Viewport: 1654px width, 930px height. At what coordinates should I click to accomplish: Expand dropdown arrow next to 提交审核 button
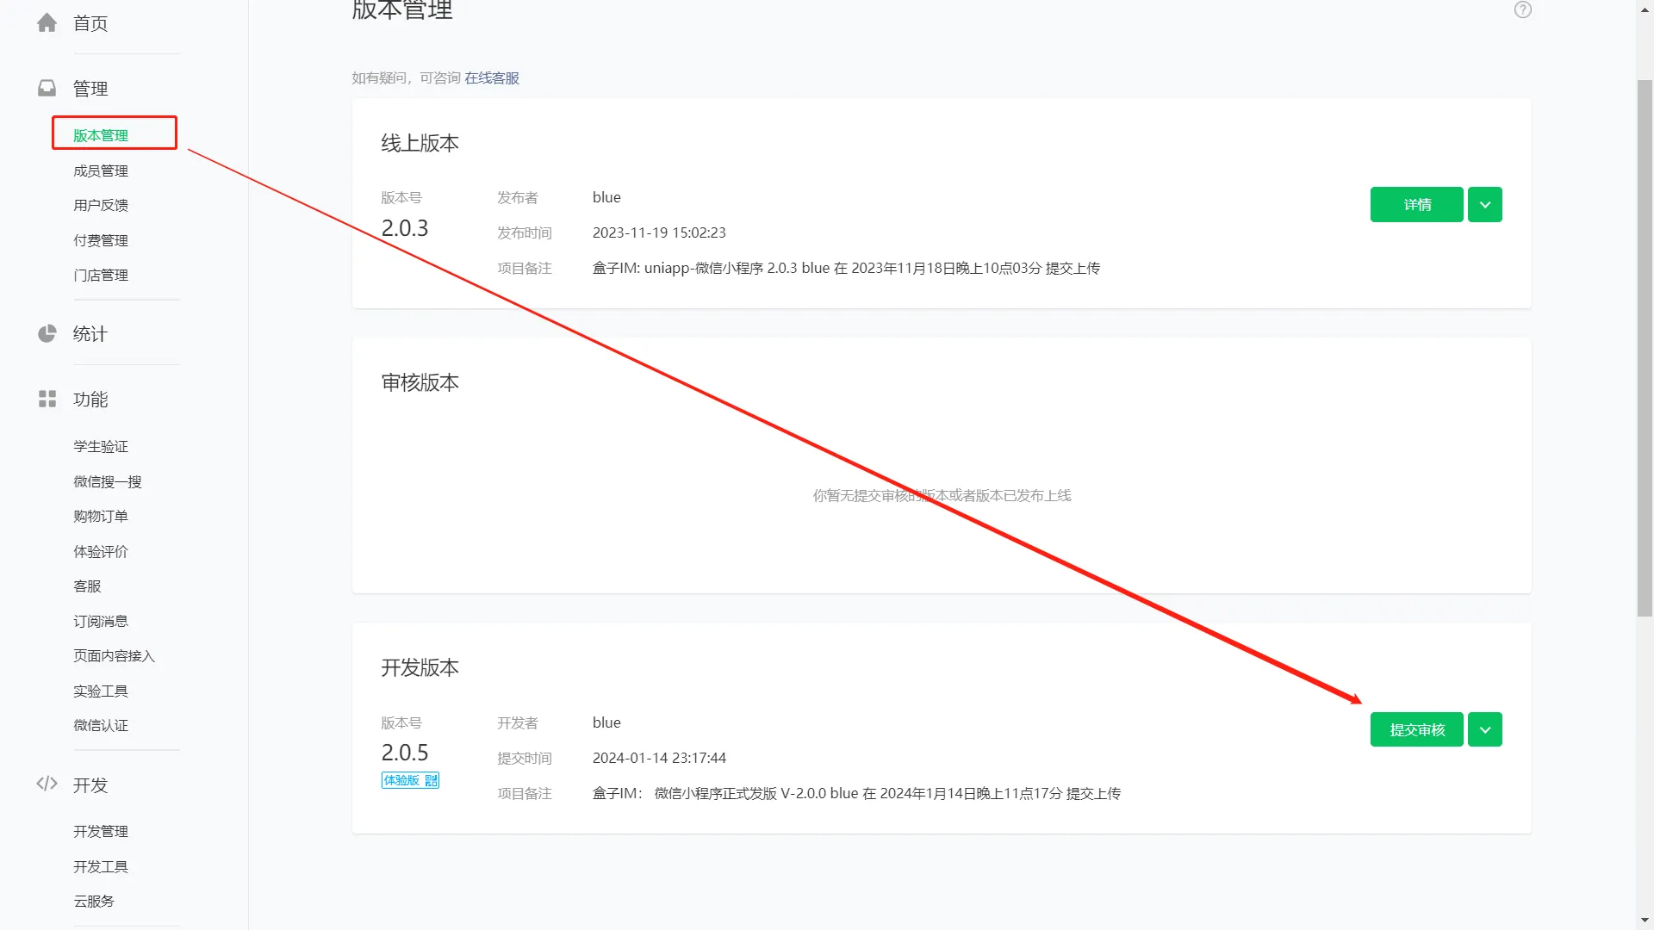(1484, 730)
